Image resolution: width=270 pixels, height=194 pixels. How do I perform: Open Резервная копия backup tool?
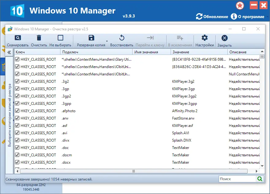tap(92, 37)
